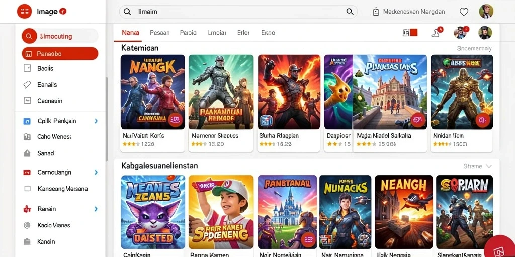Select Kacic Vianes in the sidebar
Image resolution: width=515 pixels, height=257 pixels.
[54, 225]
